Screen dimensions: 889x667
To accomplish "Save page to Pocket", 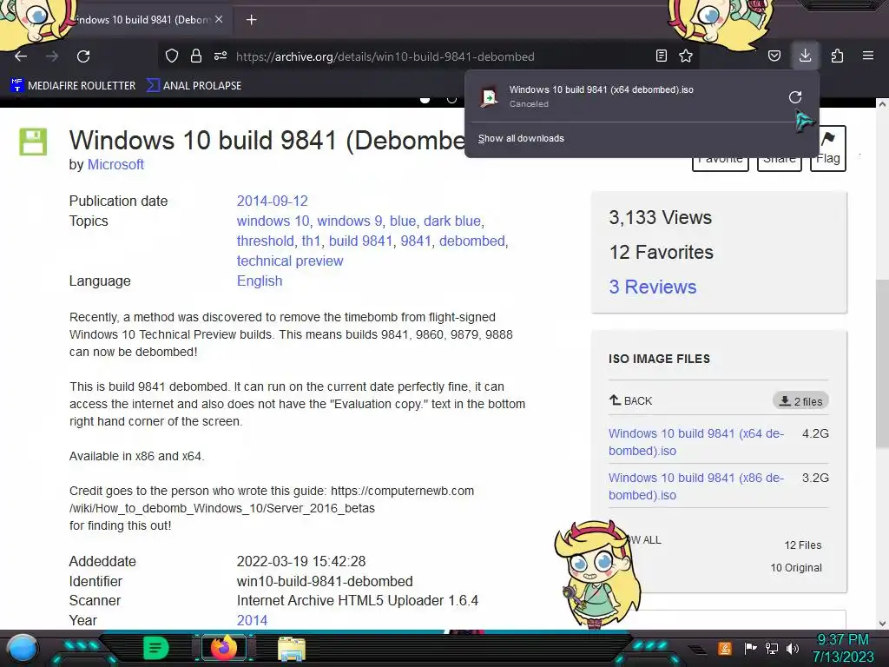I will (x=774, y=56).
